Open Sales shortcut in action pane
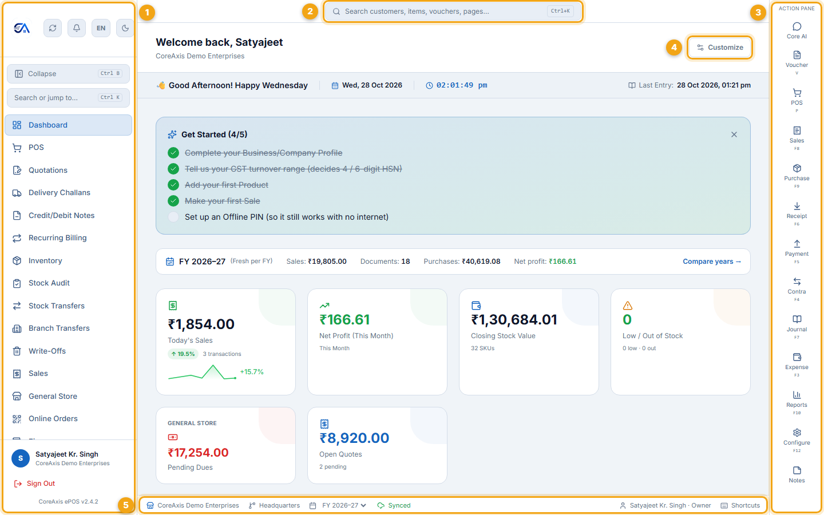Image resolution: width=824 pixels, height=515 pixels. (x=797, y=138)
